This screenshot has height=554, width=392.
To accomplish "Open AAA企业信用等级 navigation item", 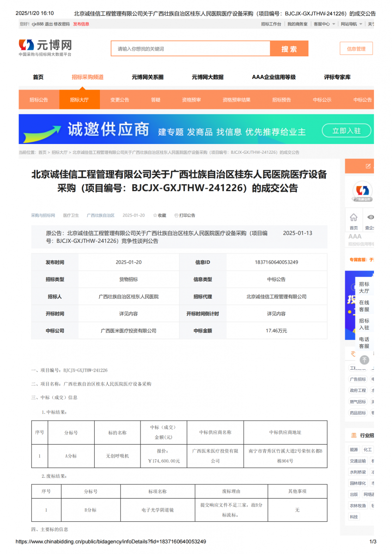I will pyautogui.click(x=274, y=77).
